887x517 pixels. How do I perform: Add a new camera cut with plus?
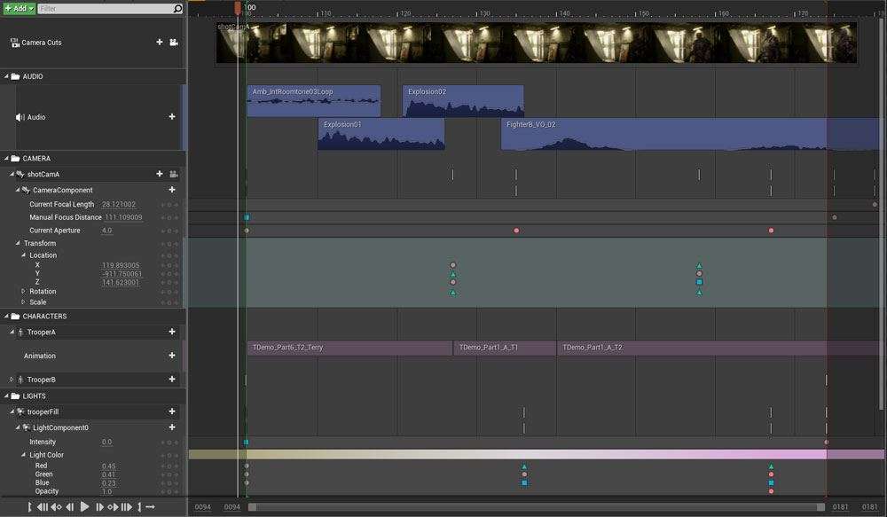click(160, 42)
